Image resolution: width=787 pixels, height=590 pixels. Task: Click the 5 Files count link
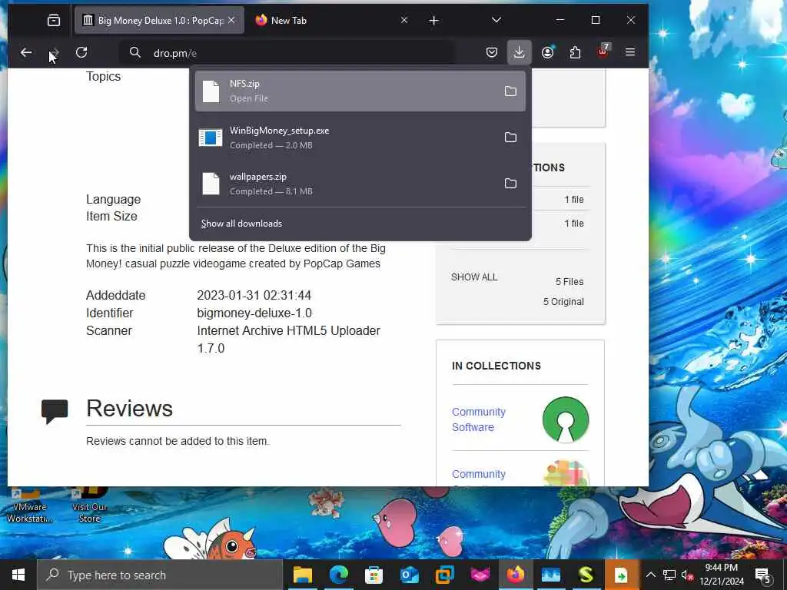pyautogui.click(x=569, y=281)
